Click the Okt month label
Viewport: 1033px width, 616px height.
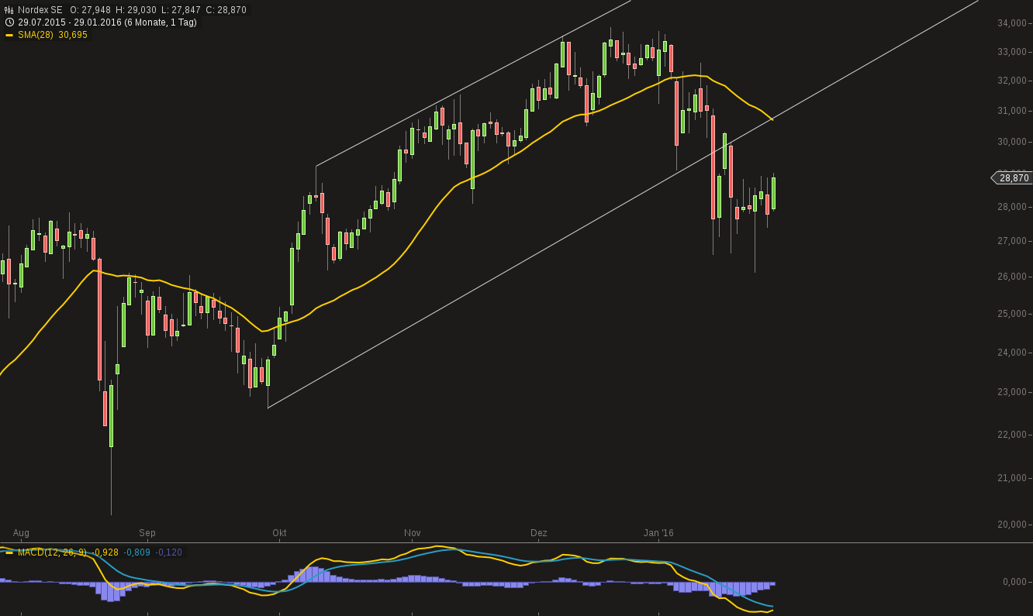(279, 533)
